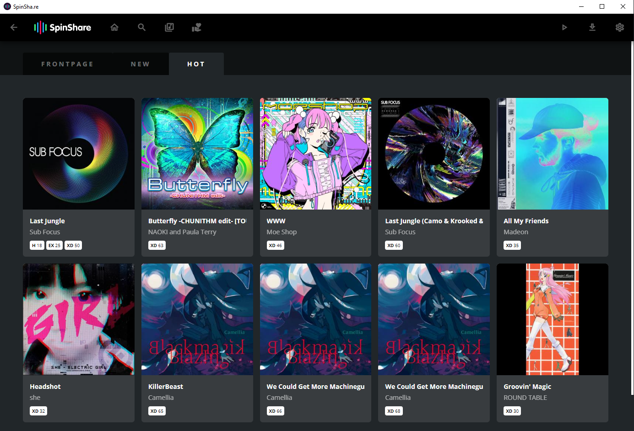Click the artist 'NAOKI and Paula Terry'

click(182, 232)
